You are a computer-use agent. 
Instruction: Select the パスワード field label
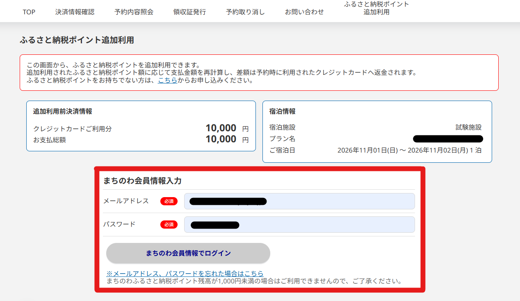coord(119,224)
